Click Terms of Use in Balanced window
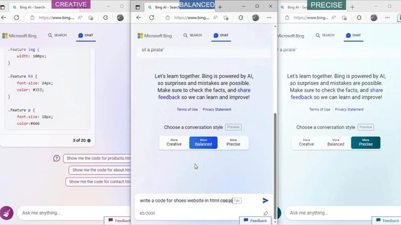Image resolution: width=401 pixels, height=225 pixels. [187, 109]
